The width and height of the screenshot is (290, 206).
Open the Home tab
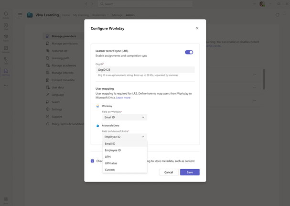tap(66, 15)
